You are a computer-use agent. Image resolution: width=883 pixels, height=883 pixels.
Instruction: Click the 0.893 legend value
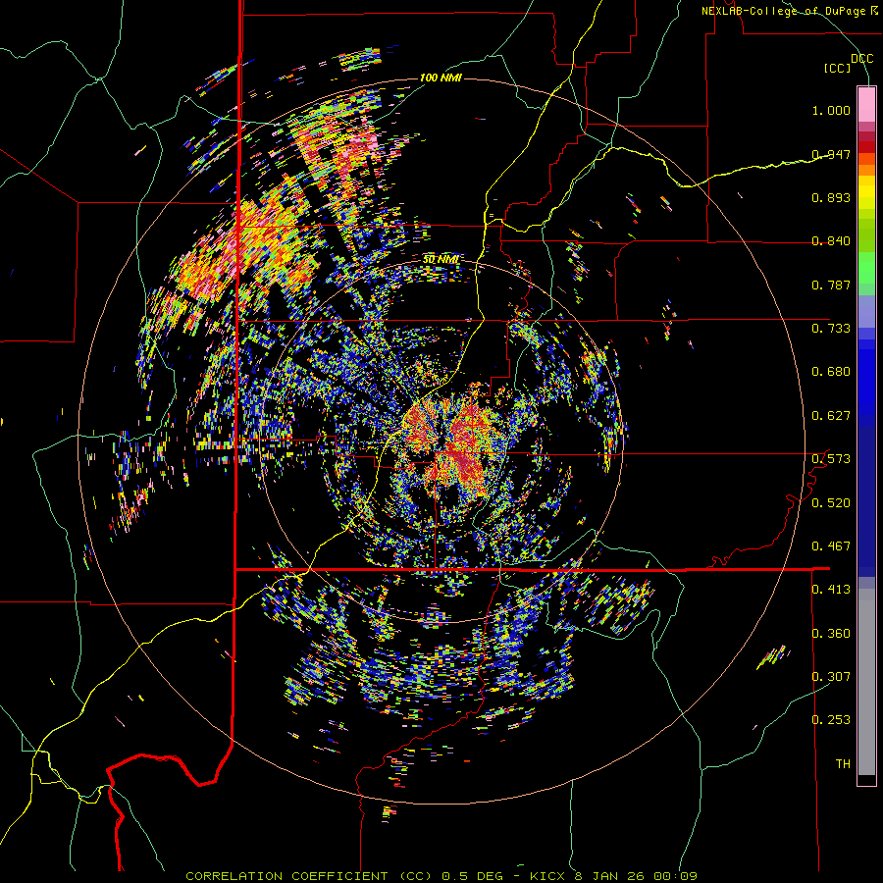pos(831,197)
